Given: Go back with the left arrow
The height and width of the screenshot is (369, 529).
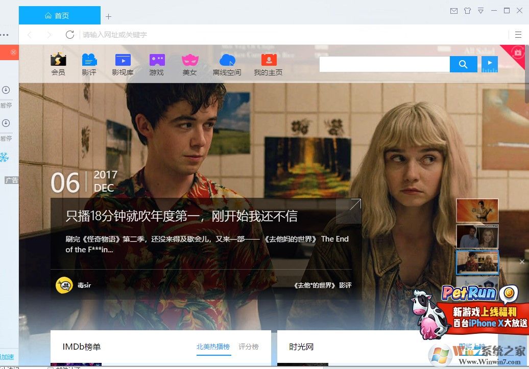Looking at the screenshot, I should (30, 35).
